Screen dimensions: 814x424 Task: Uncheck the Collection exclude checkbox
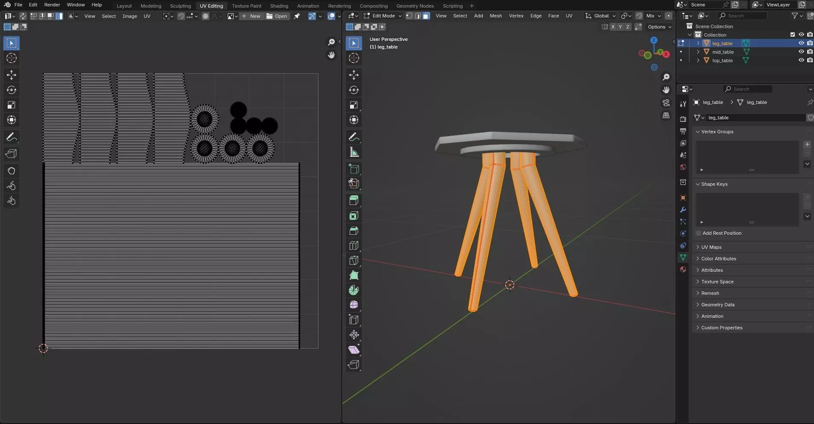coord(793,35)
